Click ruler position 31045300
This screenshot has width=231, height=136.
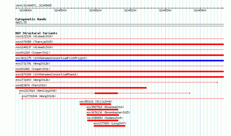(x=165, y=10)
